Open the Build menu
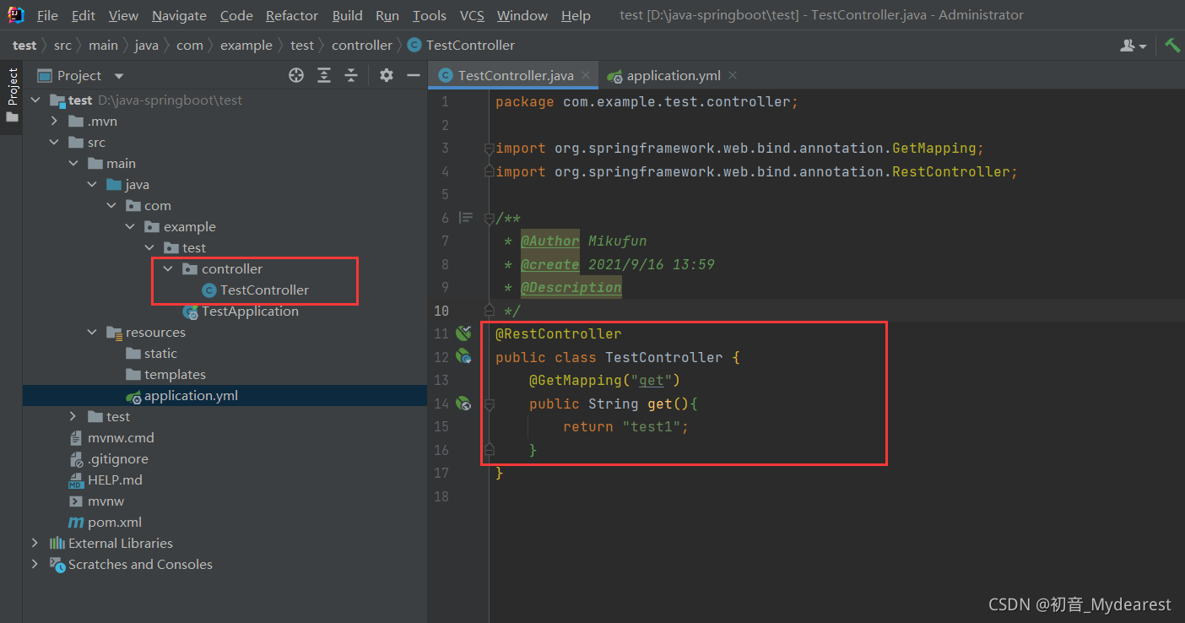The image size is (1185, 623). [348, 15]
